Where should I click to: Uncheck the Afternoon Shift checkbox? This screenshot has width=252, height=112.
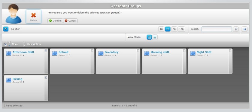pyautogui.click(x=46, y=51)
